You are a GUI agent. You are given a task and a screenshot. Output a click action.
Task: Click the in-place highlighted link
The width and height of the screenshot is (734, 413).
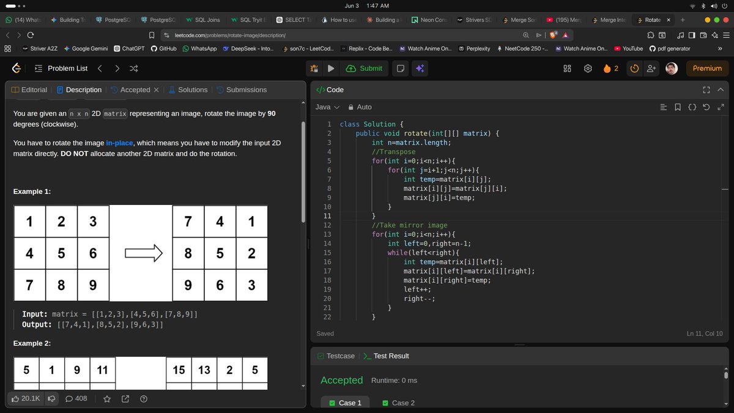(x=119, y=143)
